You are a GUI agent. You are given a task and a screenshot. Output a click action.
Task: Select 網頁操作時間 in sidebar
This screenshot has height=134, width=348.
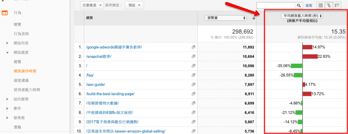[25, 71]
